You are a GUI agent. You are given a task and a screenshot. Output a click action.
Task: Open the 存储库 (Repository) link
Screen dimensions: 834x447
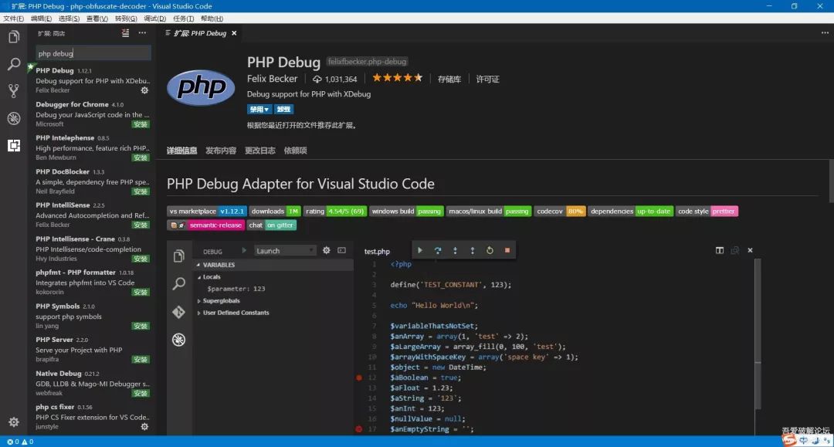(x=449, y=79)
